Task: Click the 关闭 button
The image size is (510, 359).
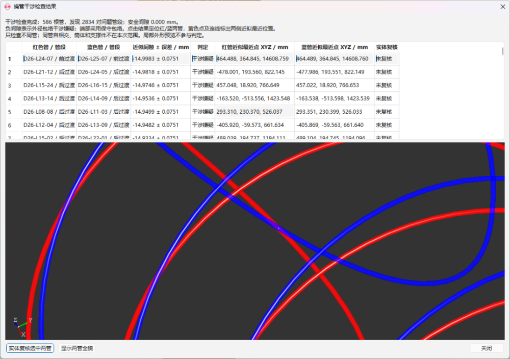Action: point(487,348)
